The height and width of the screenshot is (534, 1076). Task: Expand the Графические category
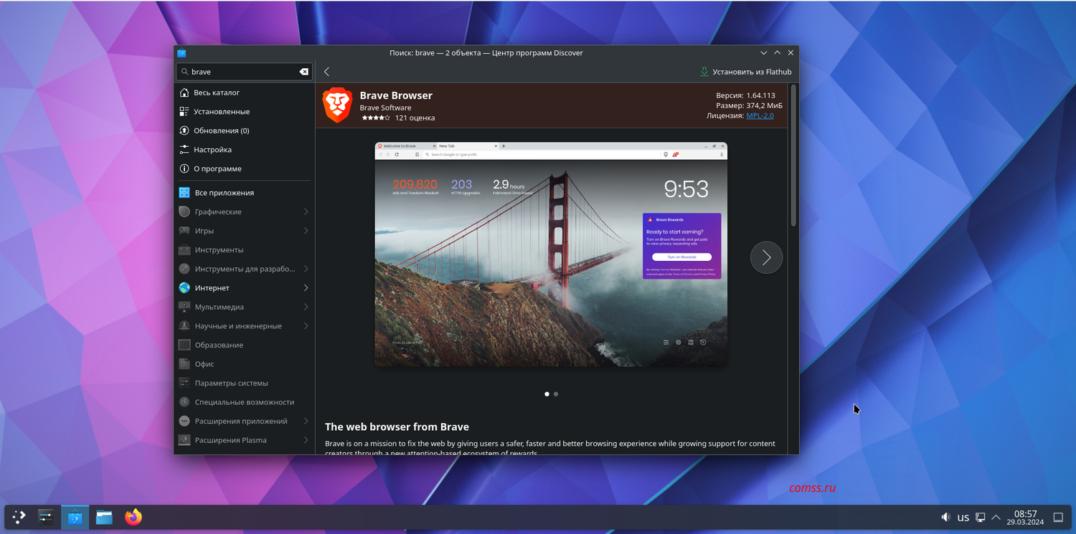click(x=306, y=212)
